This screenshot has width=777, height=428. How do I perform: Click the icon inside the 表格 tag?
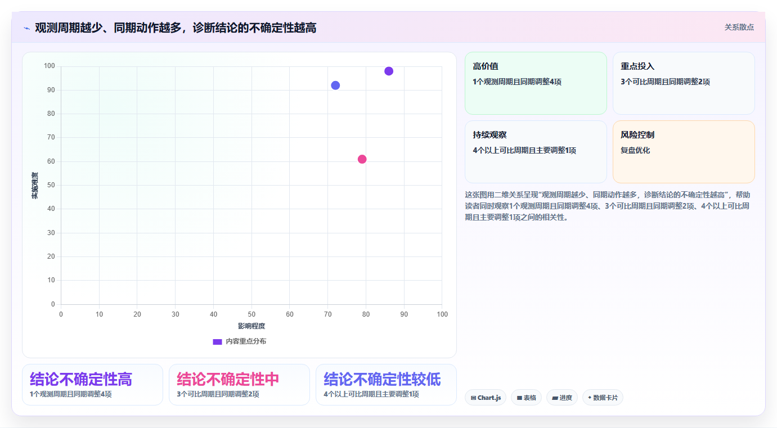click(x=519, y=398)
